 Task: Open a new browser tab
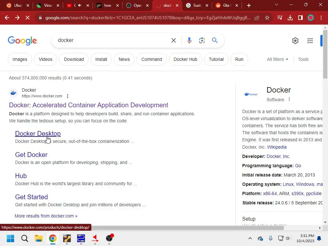point(249,5)
